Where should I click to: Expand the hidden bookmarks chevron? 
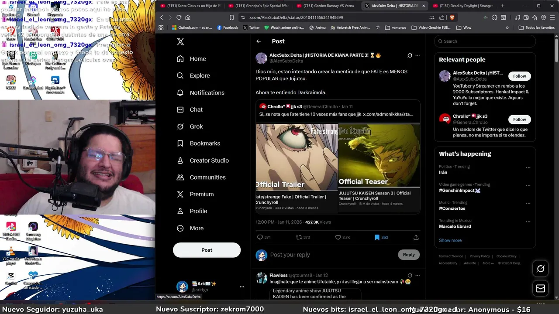point(507,27)
